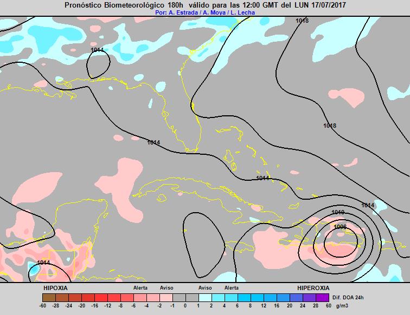Click the '-24' scale value
410x315 pixels.
(x=68, y=306)
